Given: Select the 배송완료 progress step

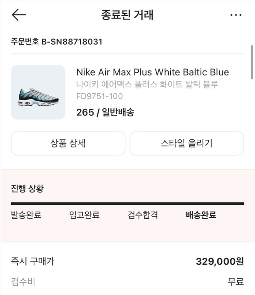Looking at the screenshot, I should click(201, 215).
